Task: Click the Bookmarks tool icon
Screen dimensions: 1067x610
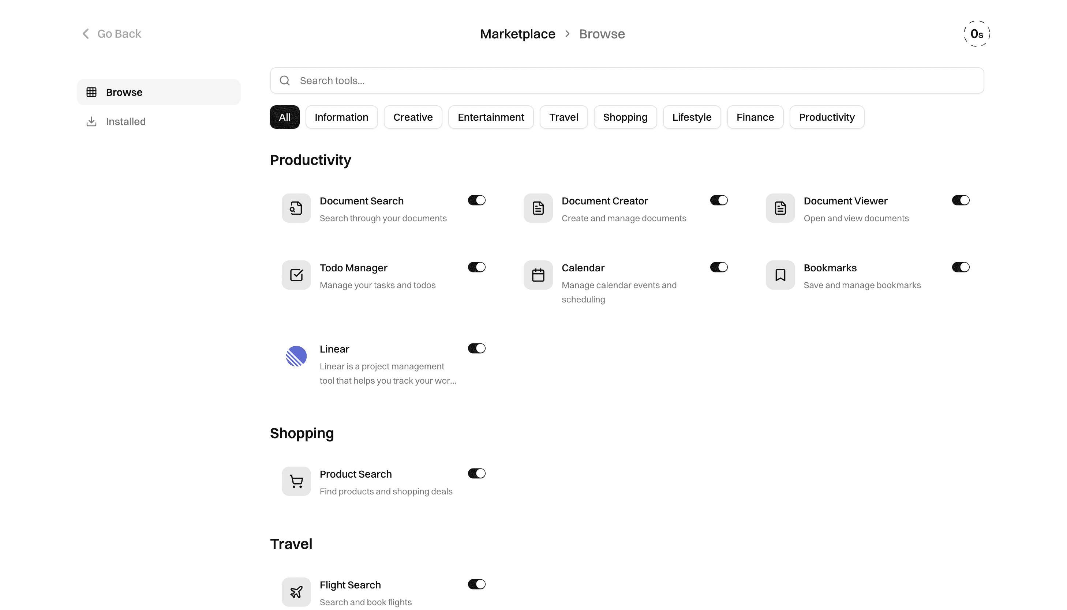Action: click(x=780, y=275)
